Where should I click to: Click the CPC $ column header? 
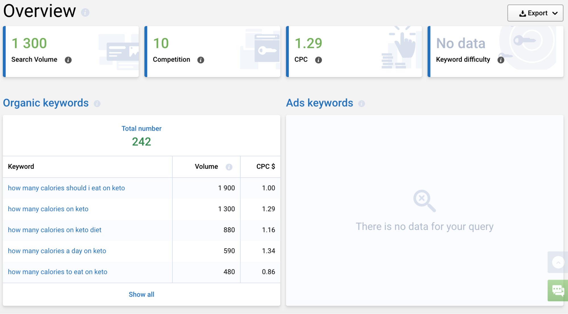coord(265,167)
